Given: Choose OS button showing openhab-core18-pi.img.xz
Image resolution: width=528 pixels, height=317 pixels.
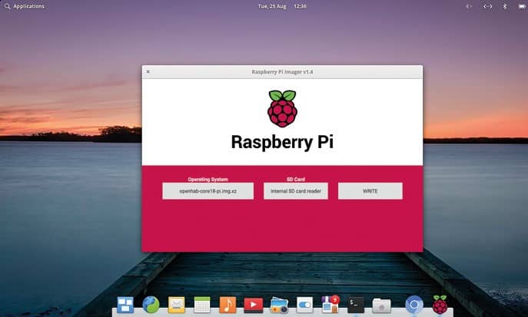Looking at the screenshot, I should (208, 191).
